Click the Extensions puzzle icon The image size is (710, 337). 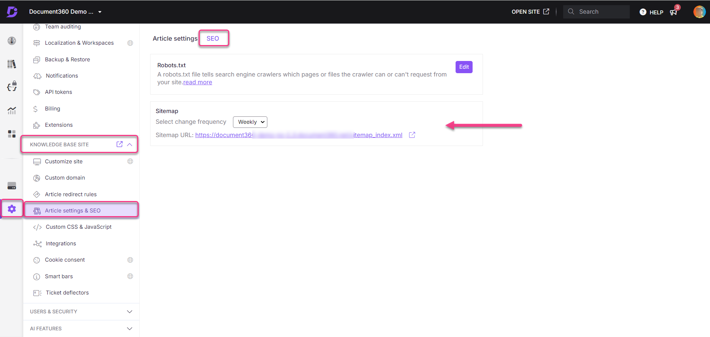[x=37, y=125]
